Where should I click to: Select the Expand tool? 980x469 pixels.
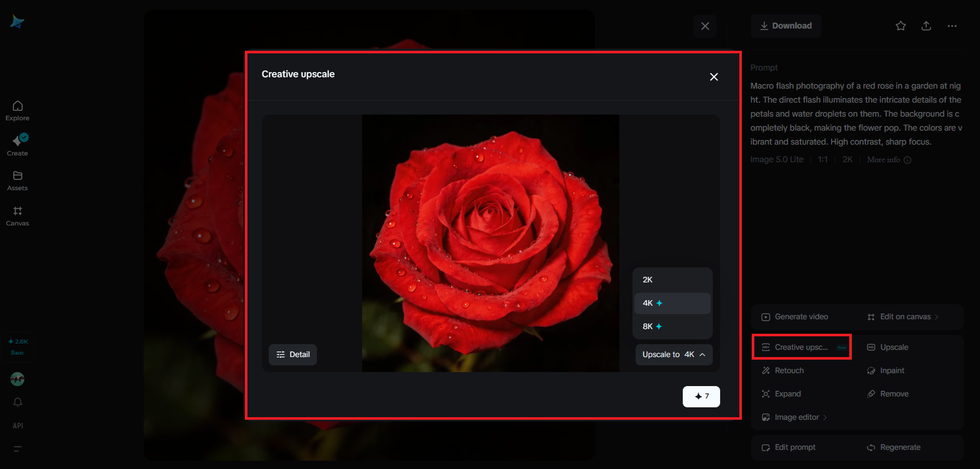coord(781,394)
